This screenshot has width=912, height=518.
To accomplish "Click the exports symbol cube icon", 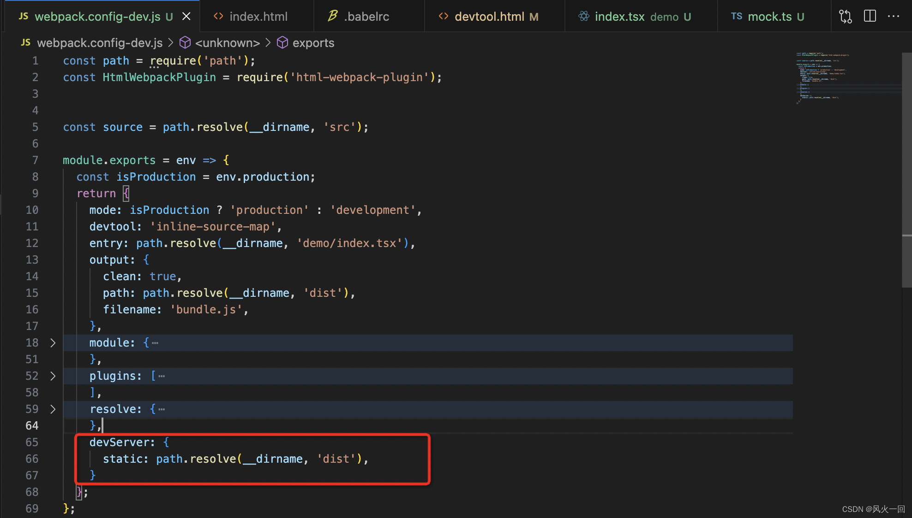I will (282, 43).
